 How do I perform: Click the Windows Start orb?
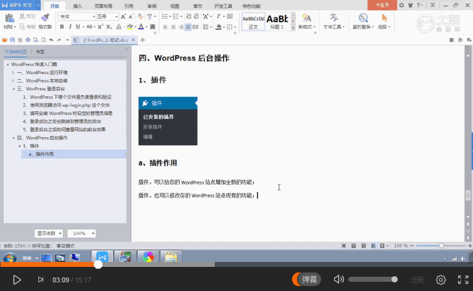pyautogui.click(x=10, y=258)
